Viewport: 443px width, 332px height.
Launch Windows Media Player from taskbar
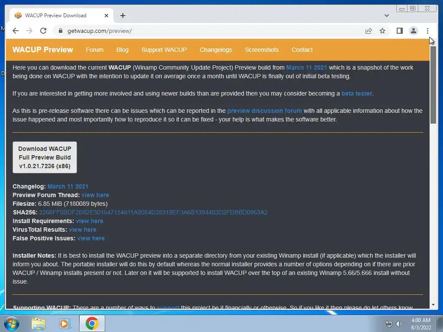pyautogui.click(x=65, y=323)
